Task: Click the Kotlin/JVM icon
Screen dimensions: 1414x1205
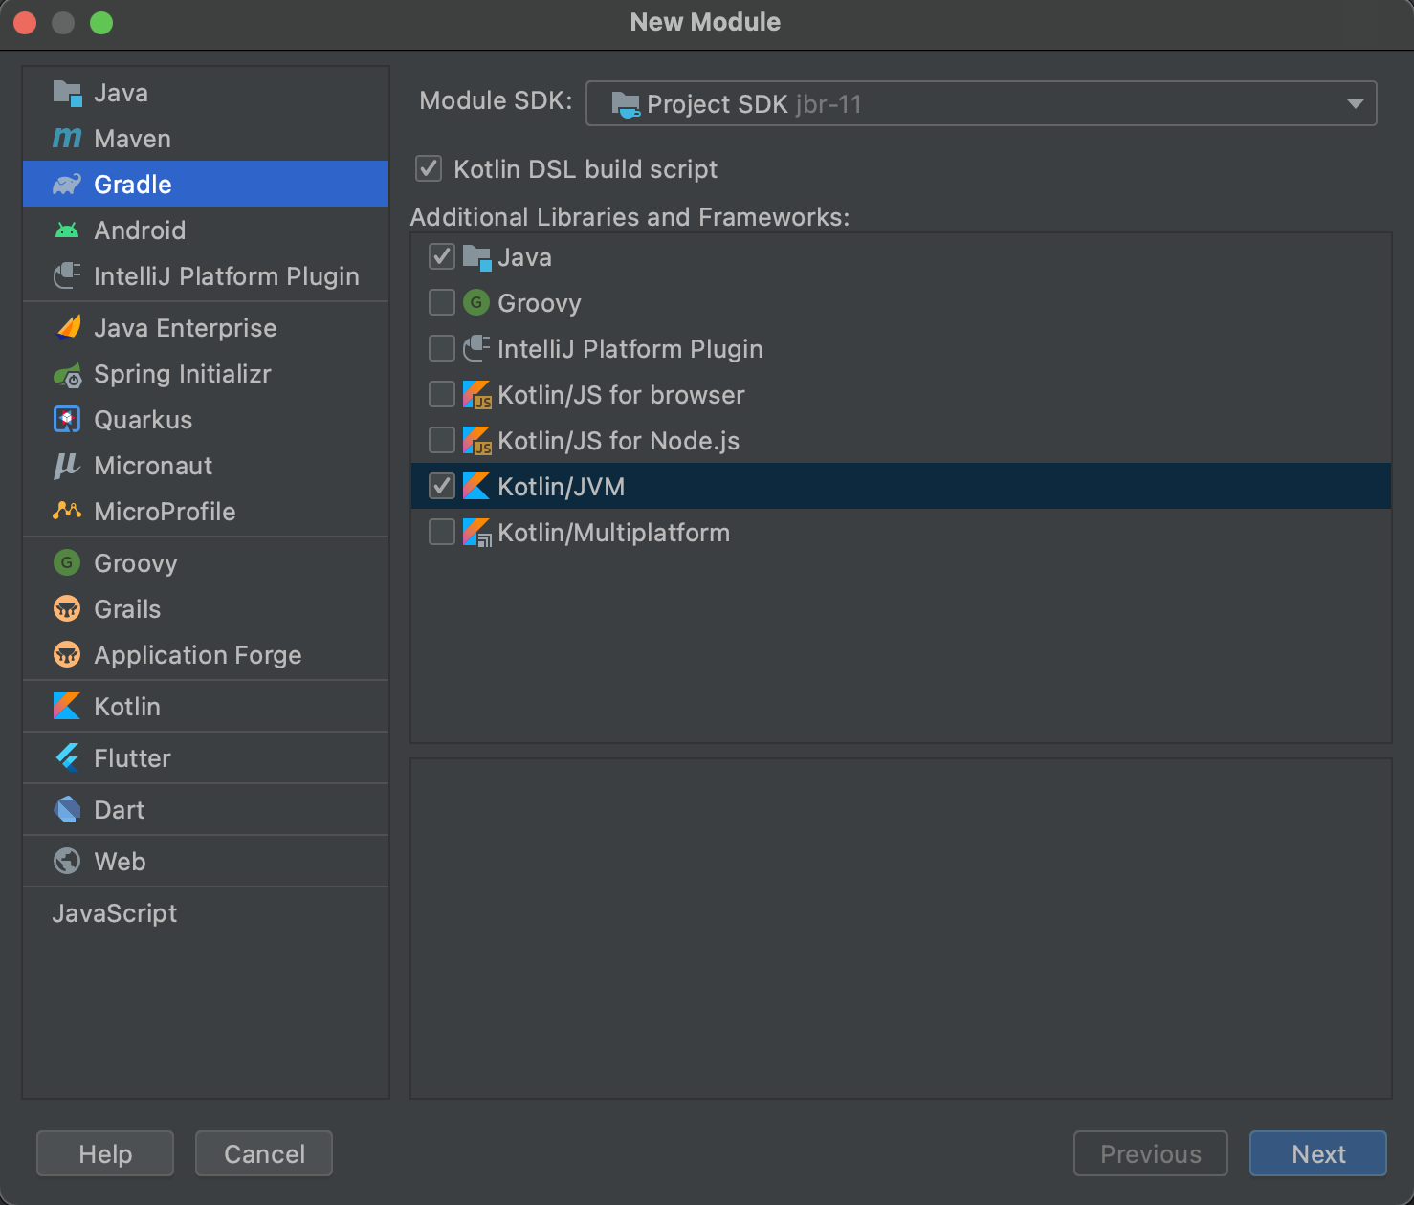Action: coord(476,487)
